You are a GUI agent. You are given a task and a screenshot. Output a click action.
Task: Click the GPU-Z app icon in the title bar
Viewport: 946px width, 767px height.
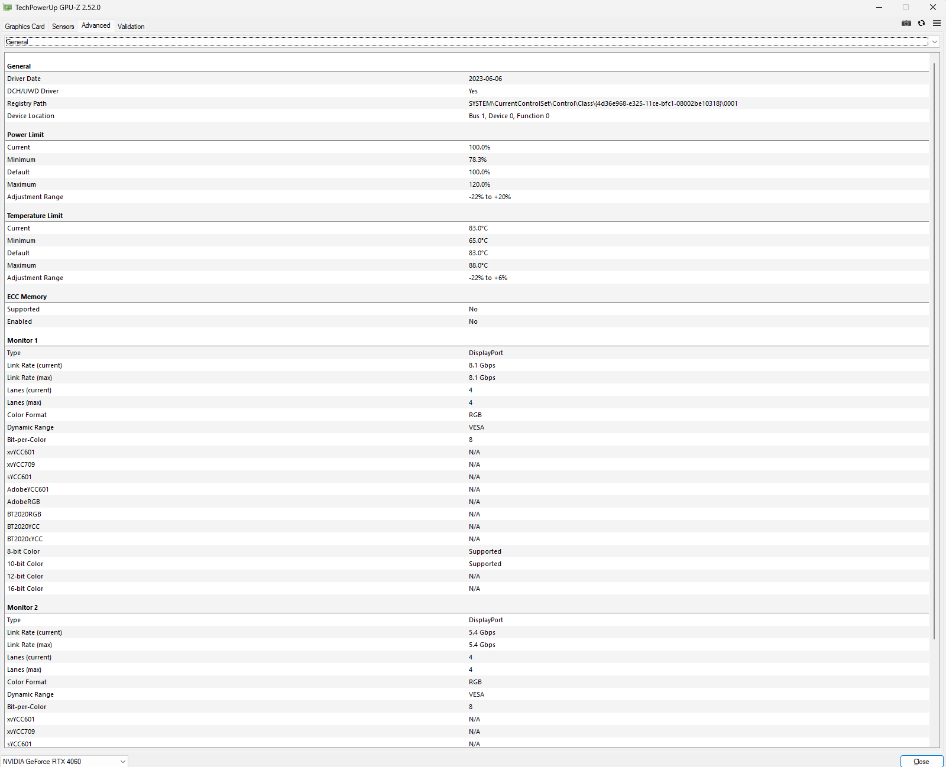pos(8,8)
